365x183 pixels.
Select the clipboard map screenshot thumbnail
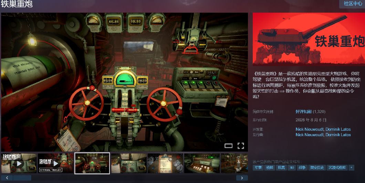pos(165,163)
